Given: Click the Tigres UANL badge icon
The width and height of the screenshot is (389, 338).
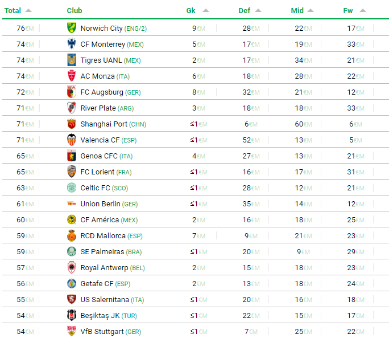Looking at the screenshot, I should (72, 60).
